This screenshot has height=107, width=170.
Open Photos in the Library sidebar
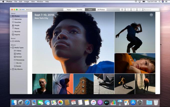(18, 16)
